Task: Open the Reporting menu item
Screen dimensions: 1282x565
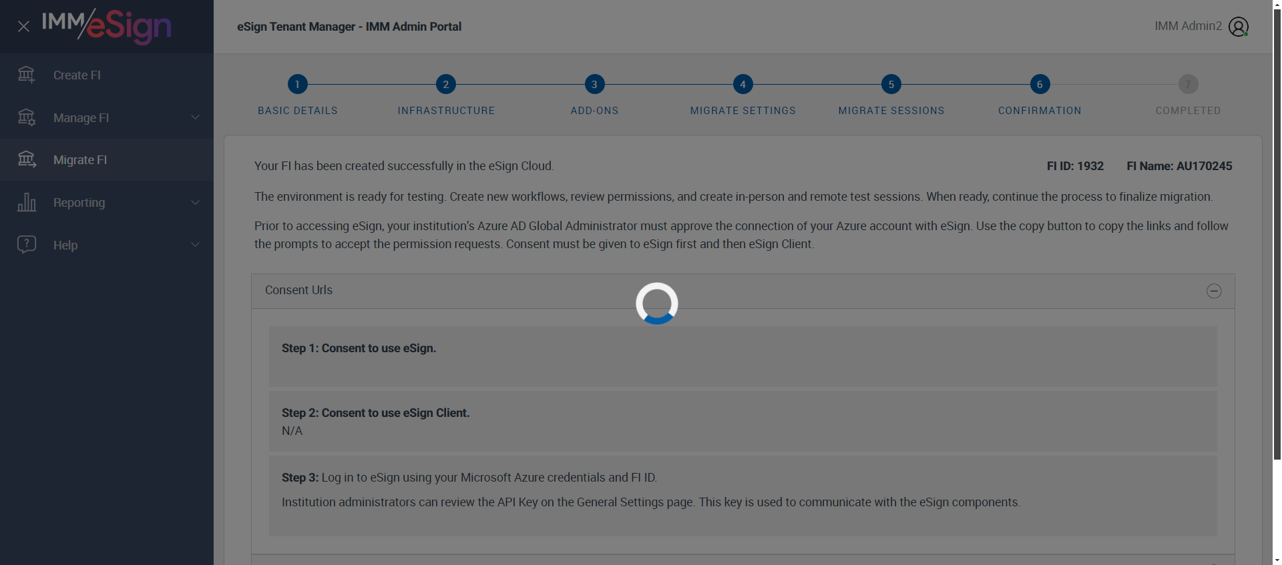Action: tap(107, 202)
